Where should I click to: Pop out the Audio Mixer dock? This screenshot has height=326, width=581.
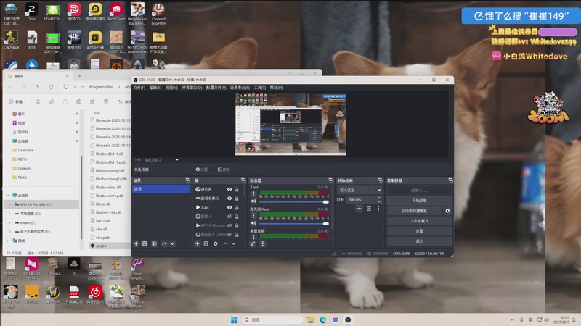[x=330, y=180]
